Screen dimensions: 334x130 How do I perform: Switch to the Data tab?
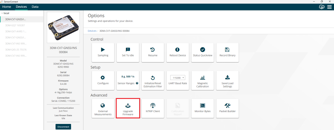[35, 7]
